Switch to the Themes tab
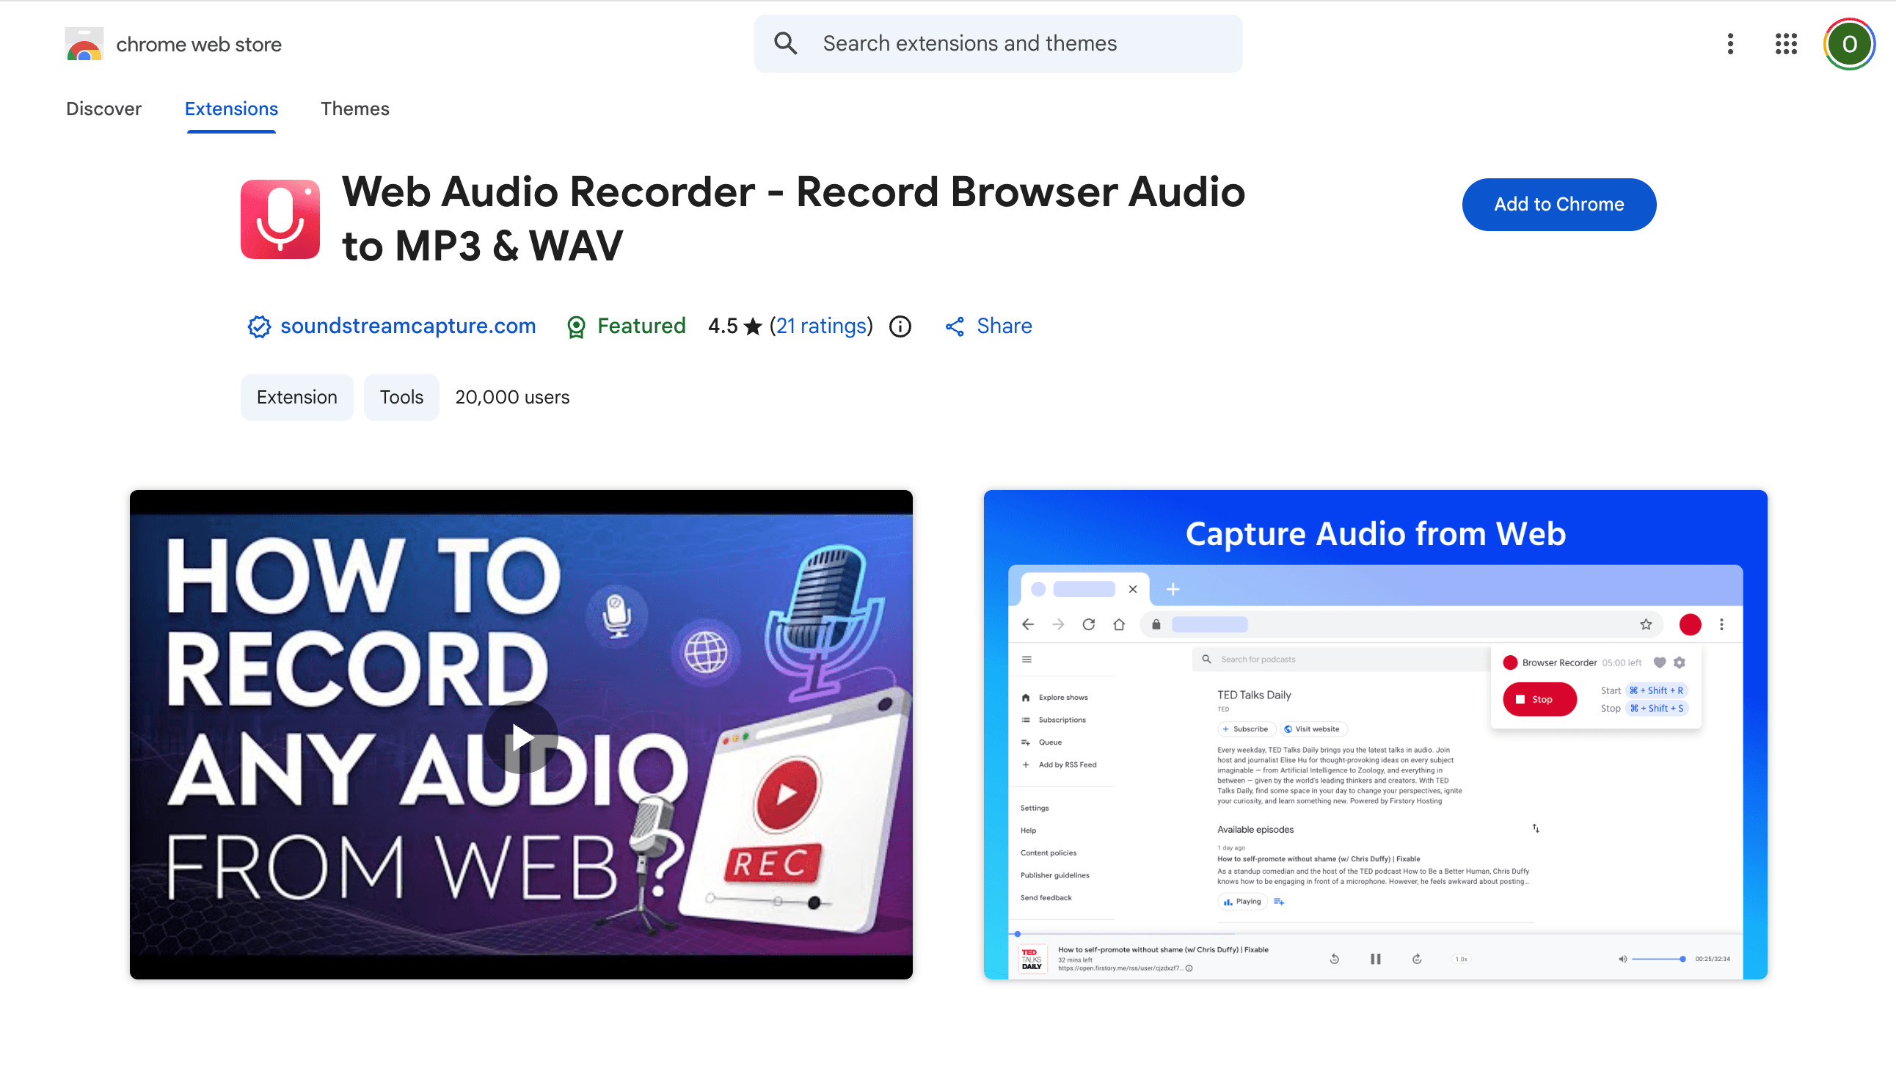This screenshot has width=1896, height=1077. (x=355, y=109)
